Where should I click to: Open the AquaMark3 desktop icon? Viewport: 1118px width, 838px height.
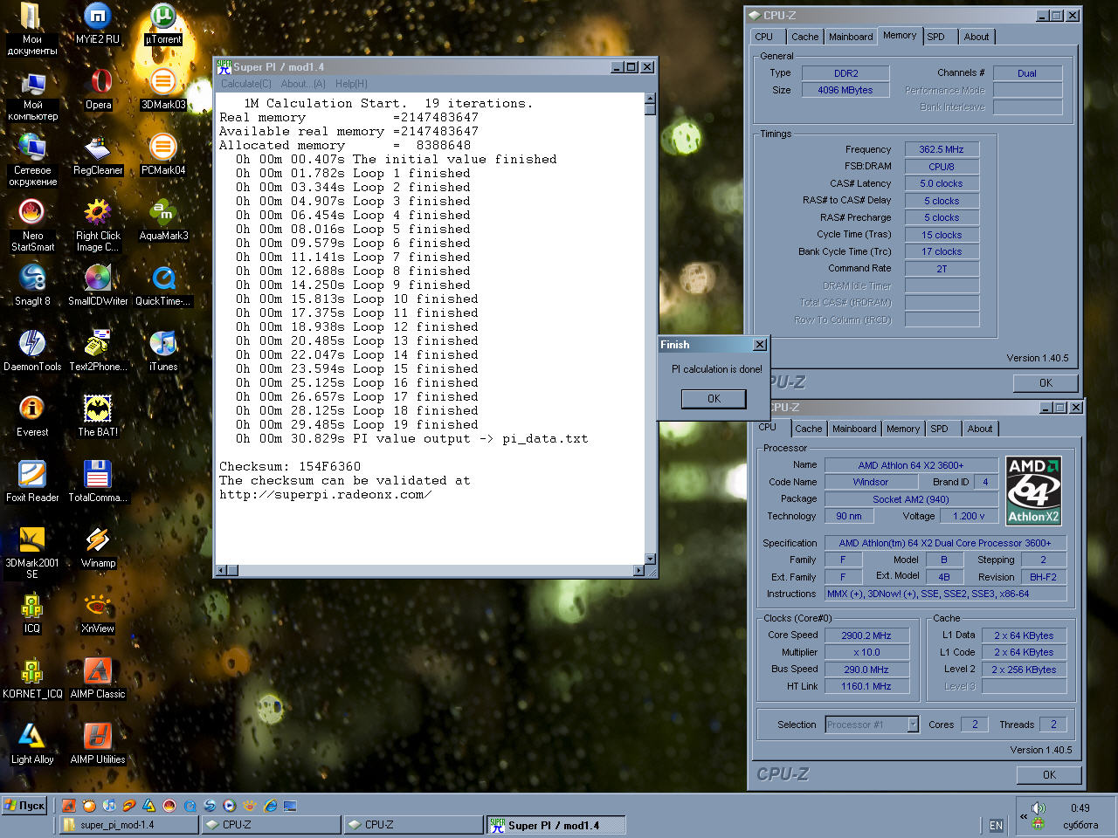coord(163,220)
